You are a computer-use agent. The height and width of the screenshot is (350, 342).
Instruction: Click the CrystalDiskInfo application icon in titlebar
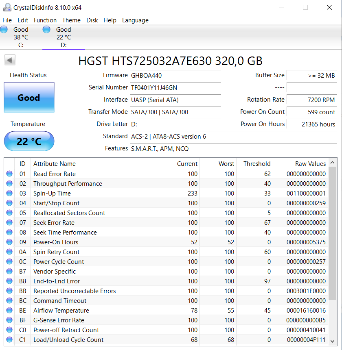tap(7, 7)
